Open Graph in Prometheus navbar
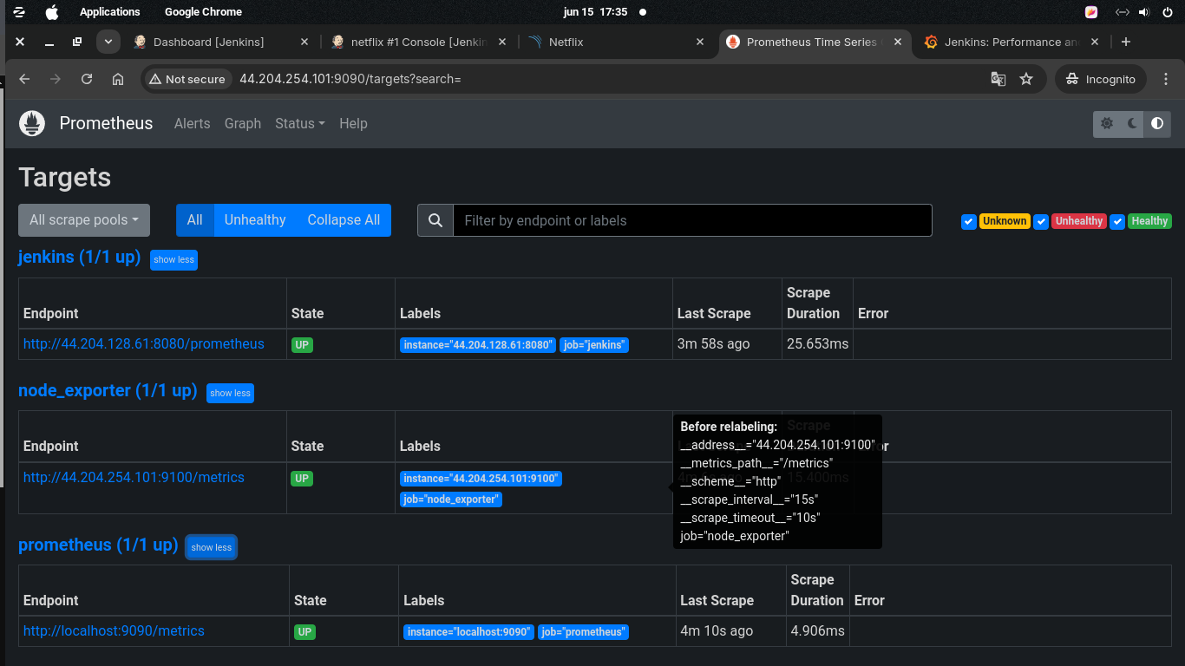This screenshot has height=666, width=1185. click(243, 123)
